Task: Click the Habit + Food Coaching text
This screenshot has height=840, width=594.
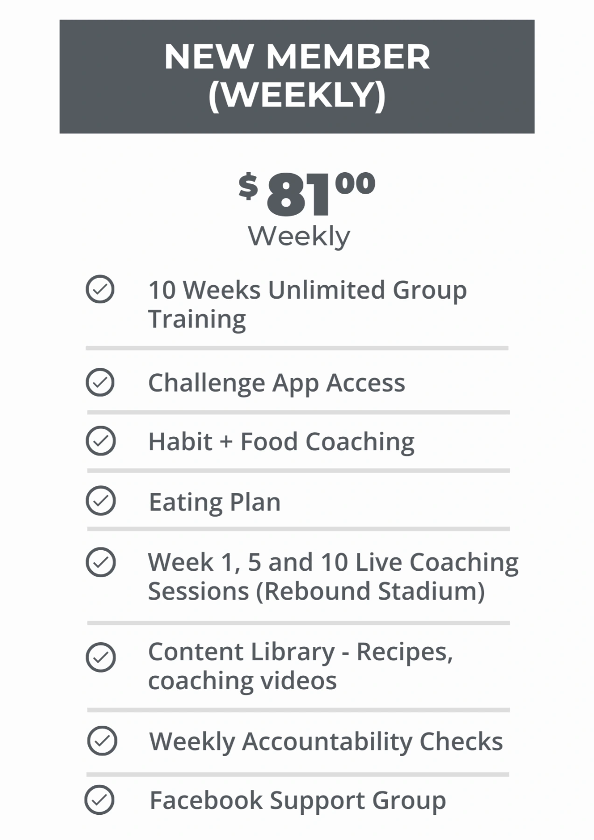Action: (281, 441)
